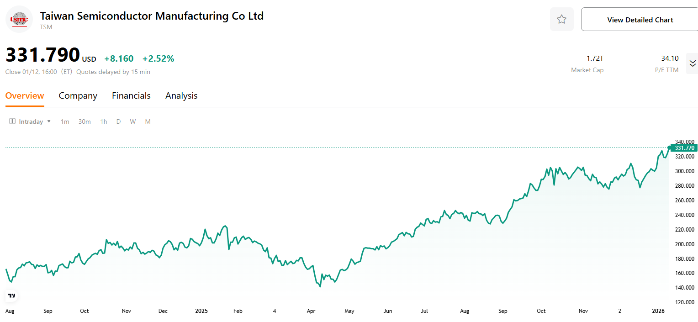Viewport: 698px width, 322px height.
Task: Open the Financials tab
Action: 131,95
